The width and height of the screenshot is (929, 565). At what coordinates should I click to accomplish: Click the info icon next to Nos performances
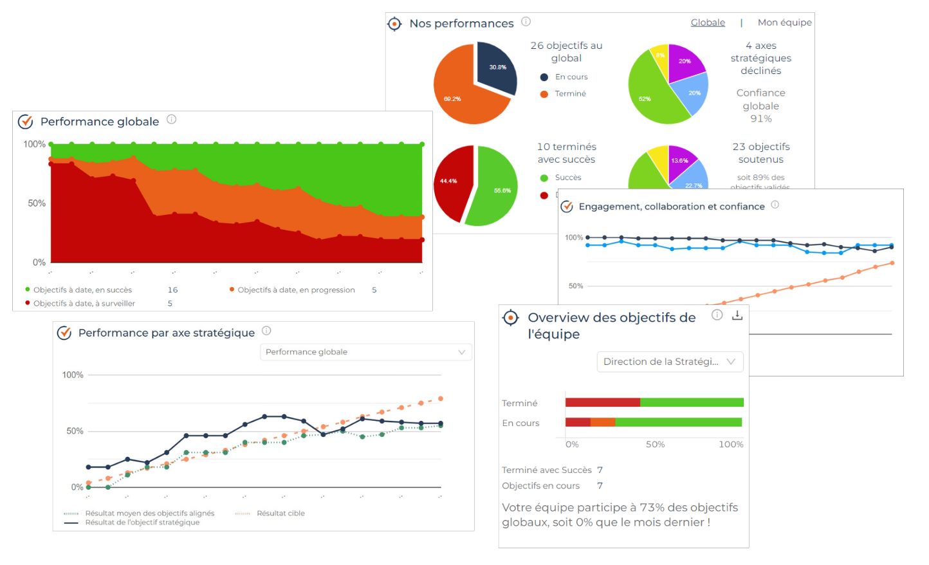[x=526, y=21]
